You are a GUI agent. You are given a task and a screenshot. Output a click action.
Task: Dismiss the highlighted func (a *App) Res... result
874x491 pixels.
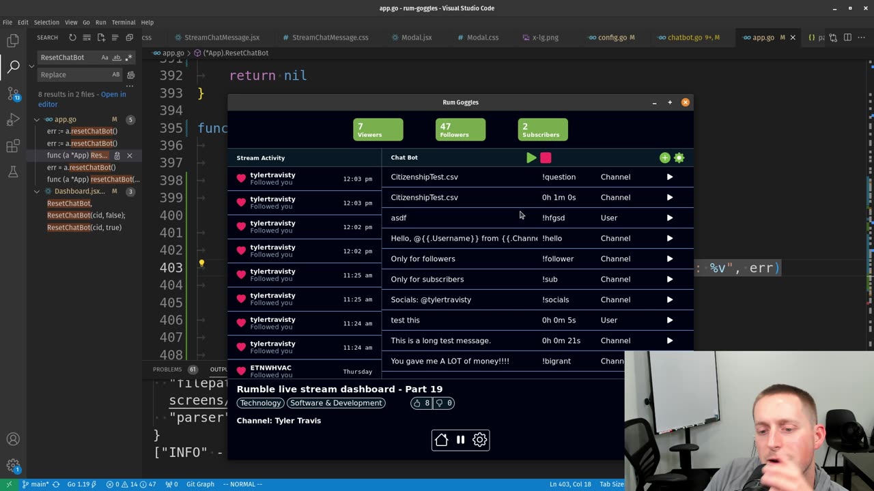(130, 155)
